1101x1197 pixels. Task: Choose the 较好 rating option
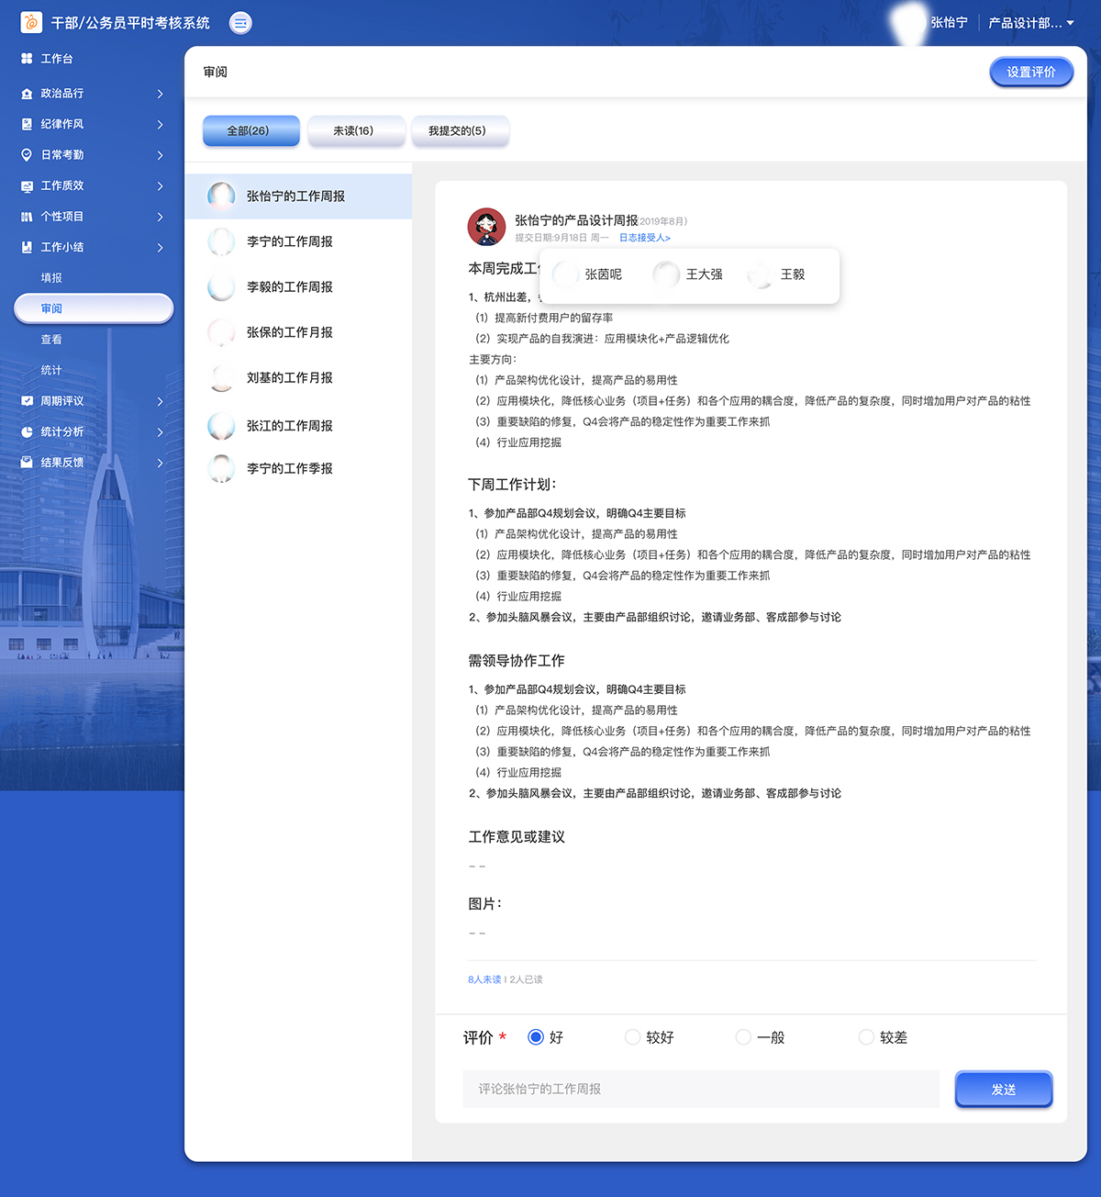coord(632,1036)
